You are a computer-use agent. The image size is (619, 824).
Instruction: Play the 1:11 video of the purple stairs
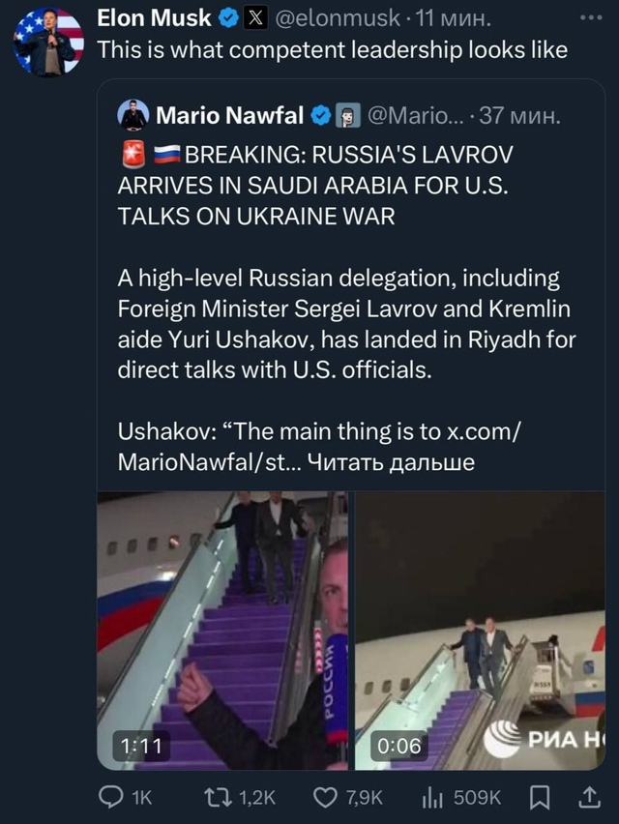(x=223, y=631)
